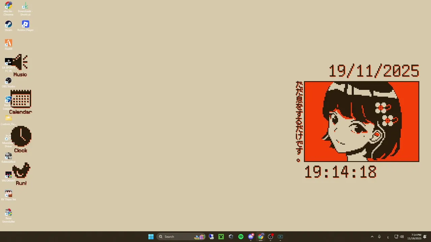This screenshot has width=431, height=242.
Task: Open the Minecraft creeper icon in taskbar
Action: pos(221,237)
